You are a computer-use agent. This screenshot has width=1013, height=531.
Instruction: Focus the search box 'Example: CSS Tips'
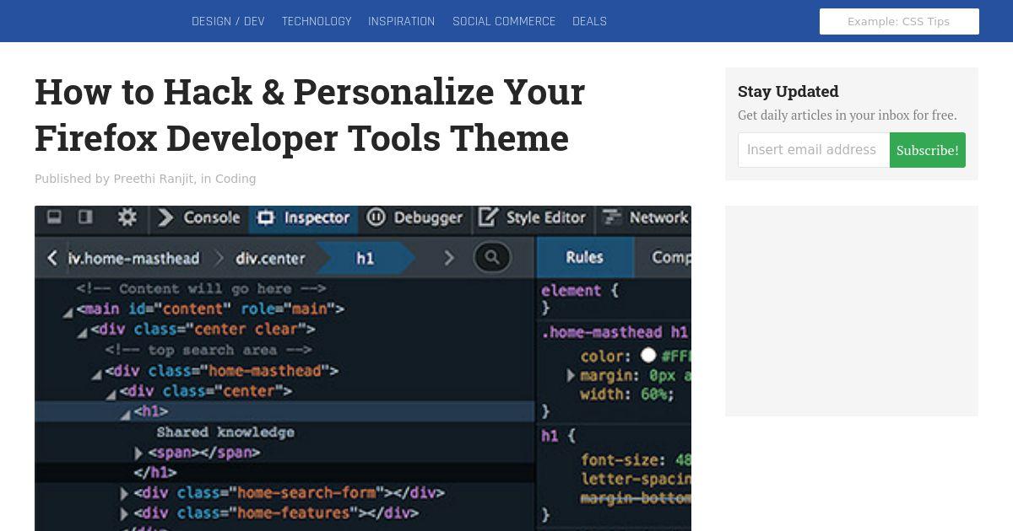point(899,21)
